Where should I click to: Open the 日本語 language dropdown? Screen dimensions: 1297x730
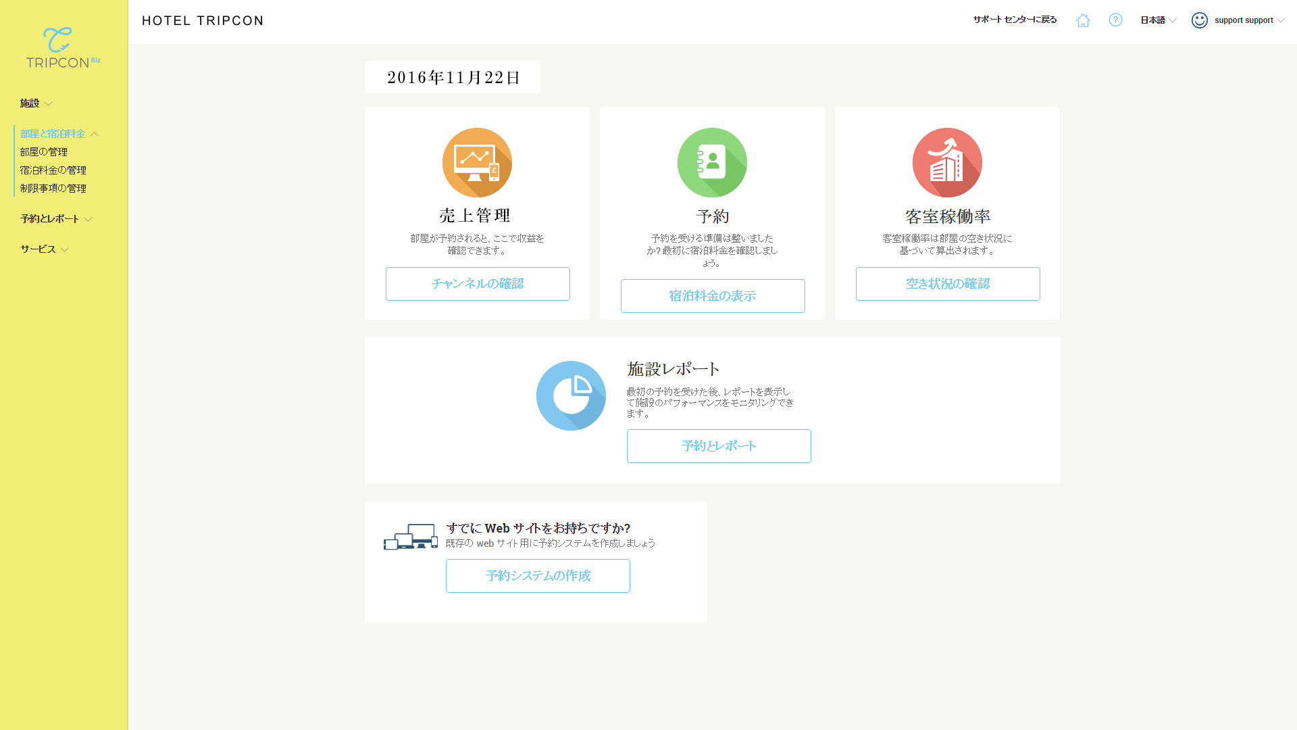[1158, 20]
